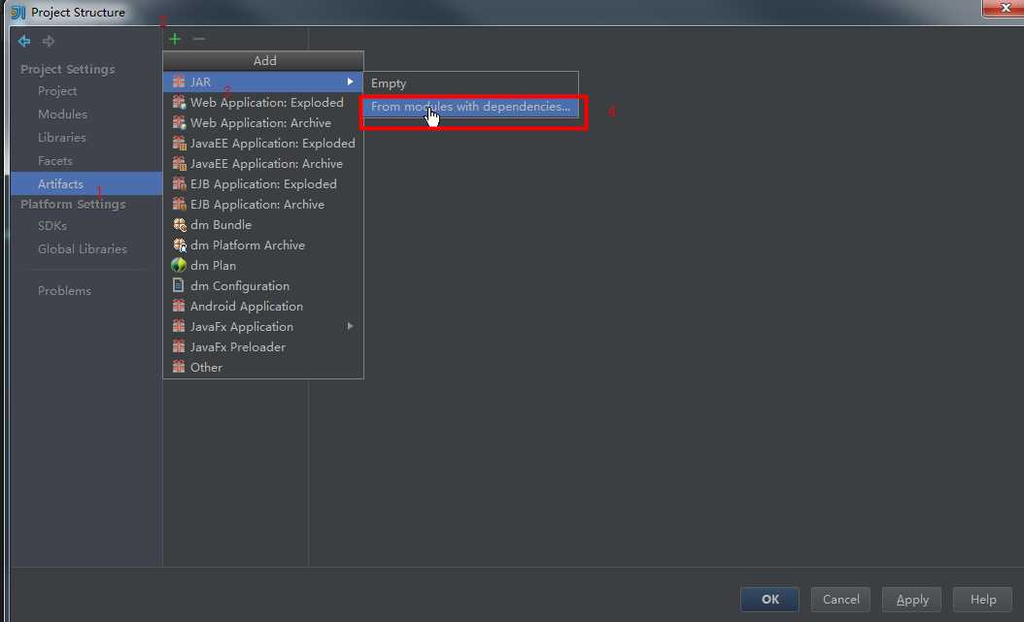The image size is (1024, 622).
Task: Open Facets settings page
Action: [55, 161]
